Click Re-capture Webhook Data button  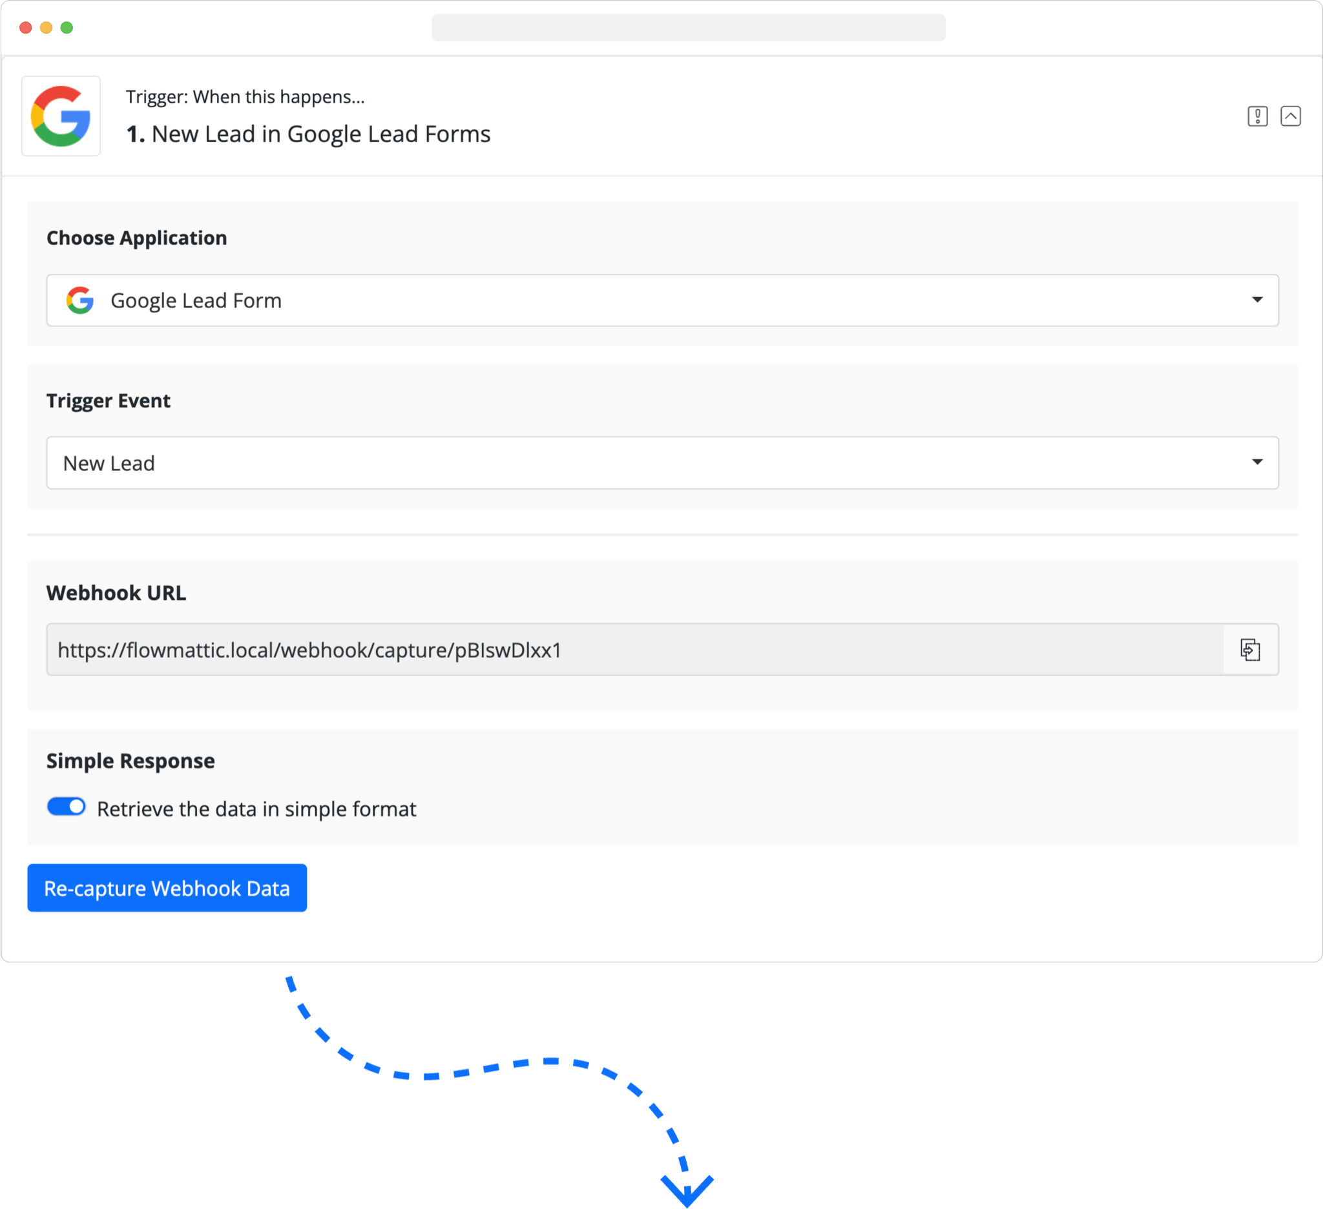point(167,887)
